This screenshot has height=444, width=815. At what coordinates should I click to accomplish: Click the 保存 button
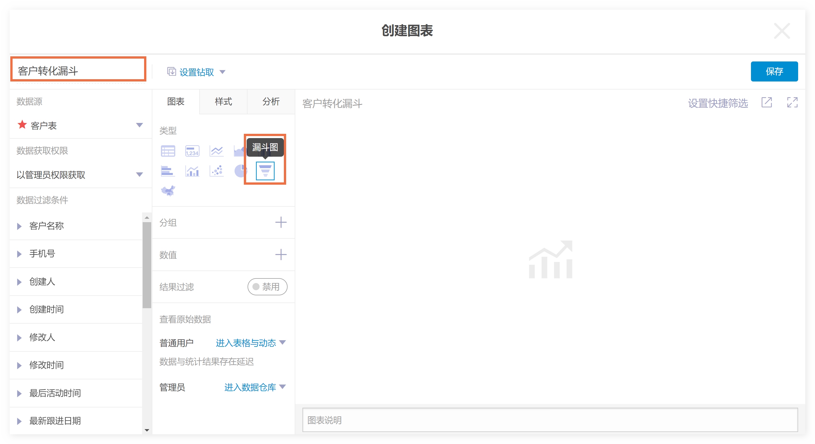[774, 71]
